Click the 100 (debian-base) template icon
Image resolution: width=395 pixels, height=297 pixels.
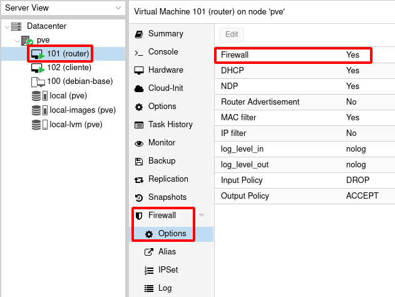click(x=38, y=81)
